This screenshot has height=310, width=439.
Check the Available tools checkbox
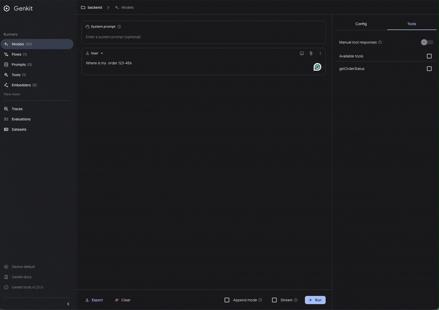click(429, 56)
